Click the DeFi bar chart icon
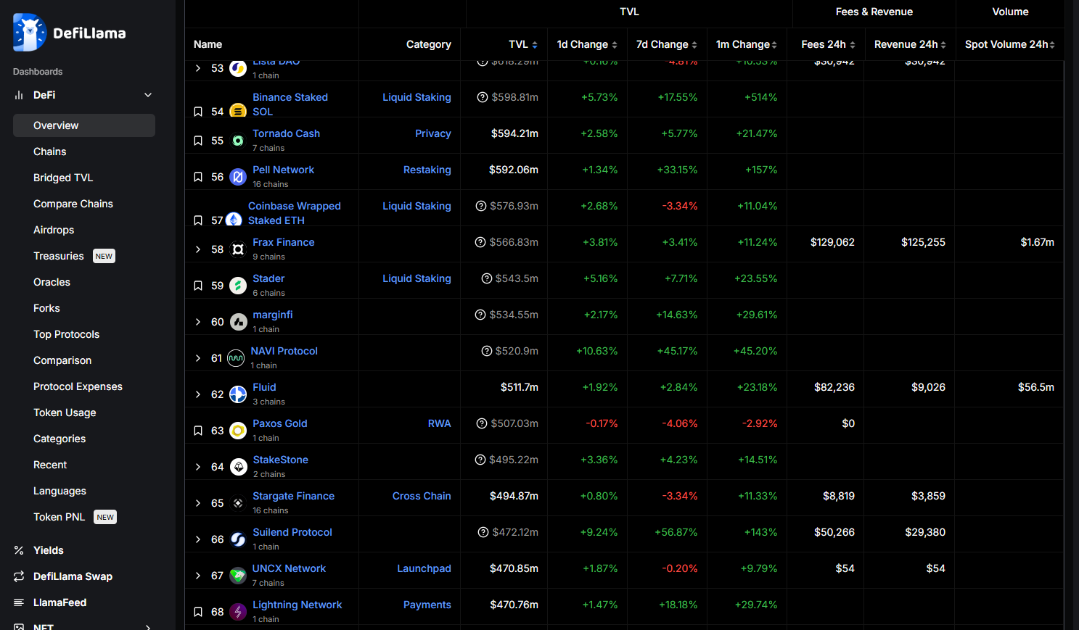Viewport: 1079px width, 630px height. (x=19, y=95)
